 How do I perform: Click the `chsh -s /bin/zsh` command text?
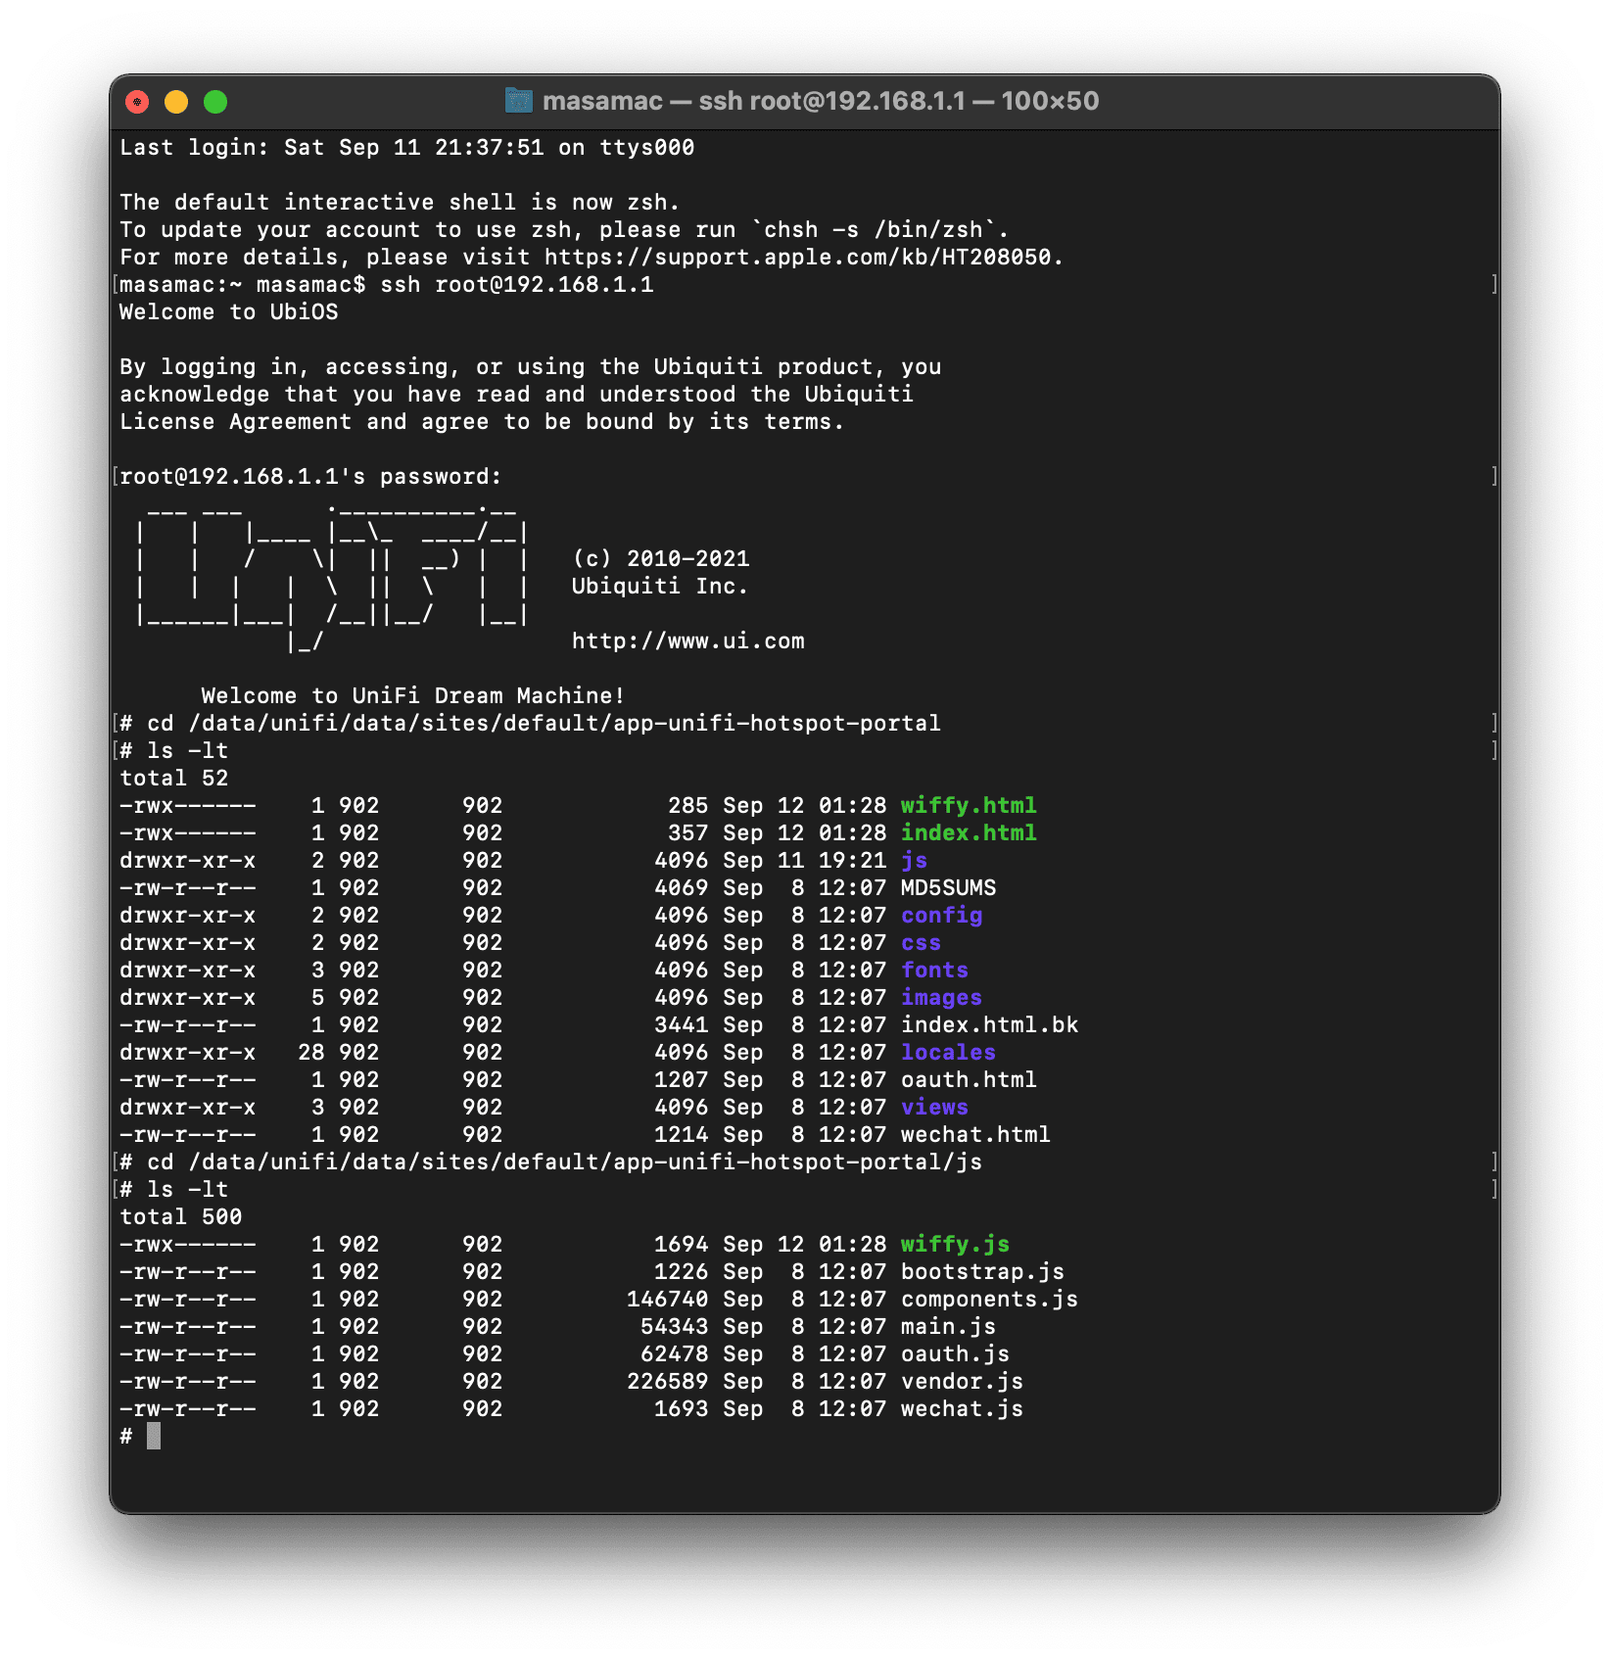pos(874,230)
